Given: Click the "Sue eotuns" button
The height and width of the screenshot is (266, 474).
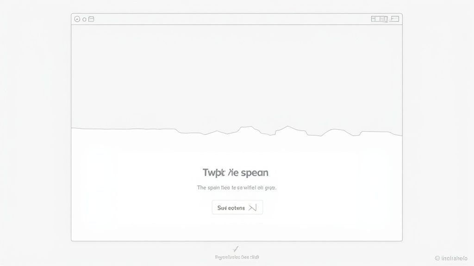Looking at the screenshot, I should [x=237, y=207].
